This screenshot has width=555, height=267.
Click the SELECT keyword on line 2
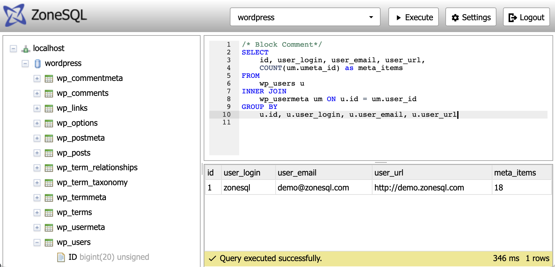255,52
